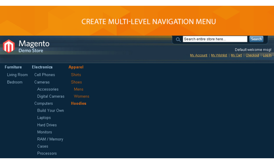Viewport: 274px width, 164px height.
Task: Click the magnifying glass search icon
Action: pyautogui.click(x=178, y=39)
